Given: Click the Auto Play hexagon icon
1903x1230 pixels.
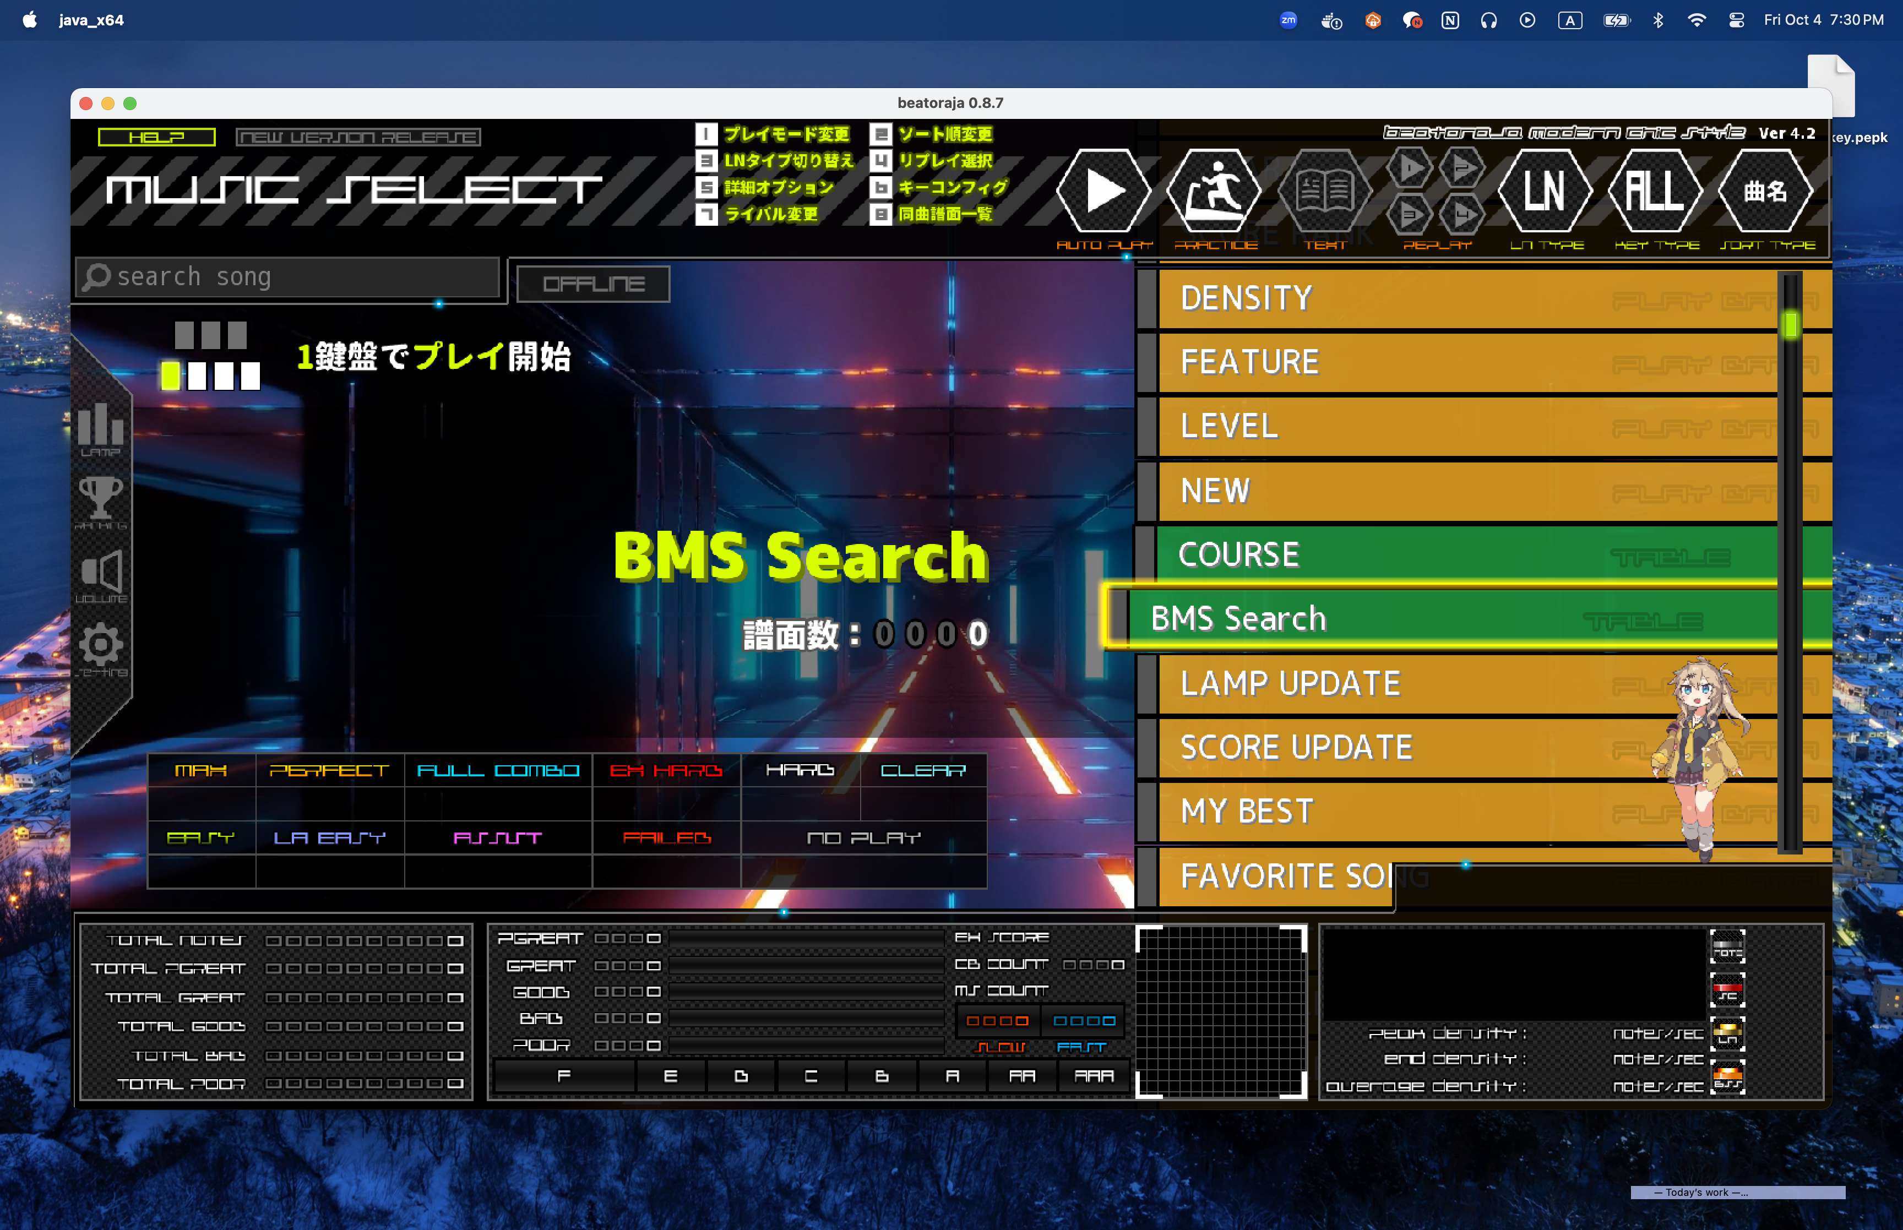Looking at the screenshot, I should click(x=1103, y=192).
